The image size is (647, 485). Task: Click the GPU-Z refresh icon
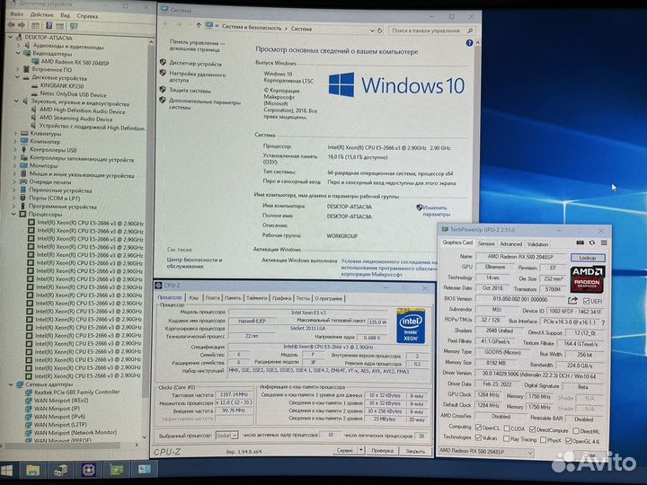click(x=591, y=242)
